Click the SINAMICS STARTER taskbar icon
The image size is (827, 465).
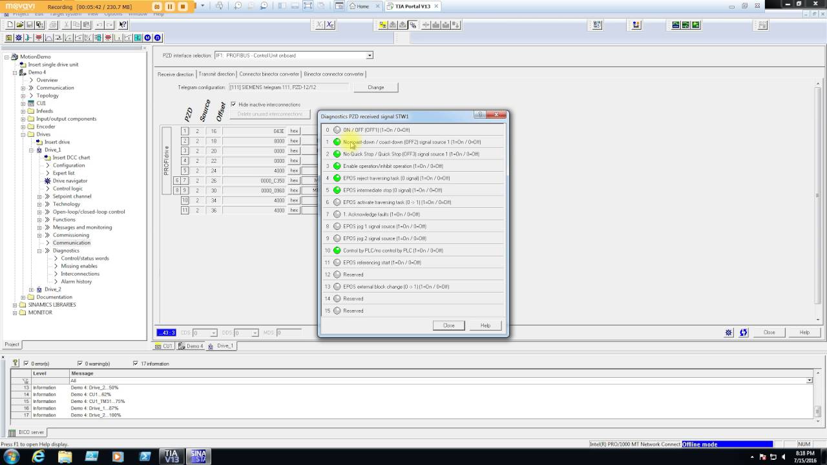[x=198, y=457]
